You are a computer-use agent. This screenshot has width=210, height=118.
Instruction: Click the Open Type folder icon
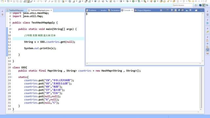tap(161, 1)
